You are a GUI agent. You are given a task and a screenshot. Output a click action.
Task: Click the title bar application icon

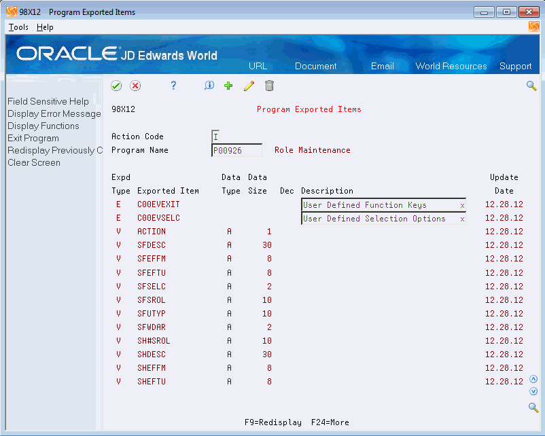coord(12,12)
